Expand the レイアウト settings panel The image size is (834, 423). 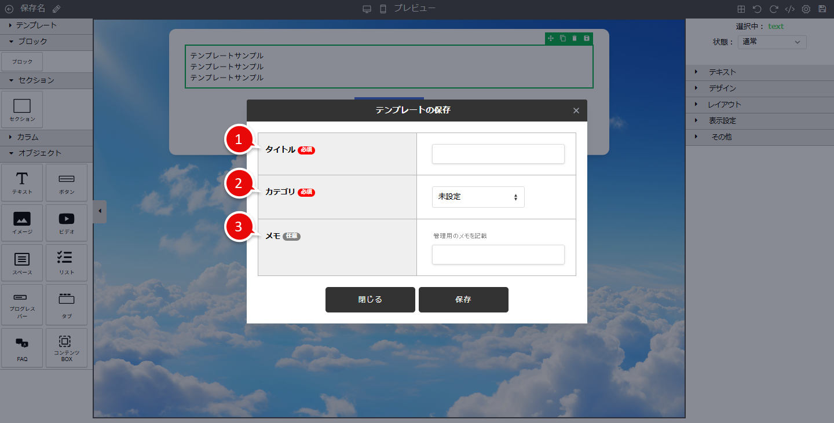[724, 105]
